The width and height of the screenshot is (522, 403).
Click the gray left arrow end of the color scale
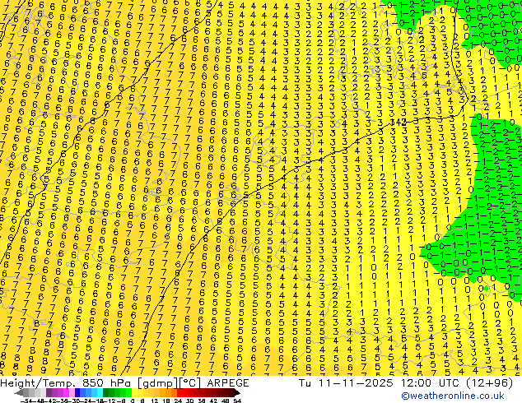[x=19, y=393]
